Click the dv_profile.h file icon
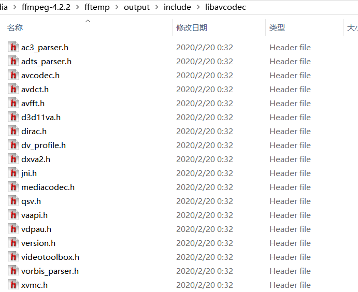 pos(13,145)
